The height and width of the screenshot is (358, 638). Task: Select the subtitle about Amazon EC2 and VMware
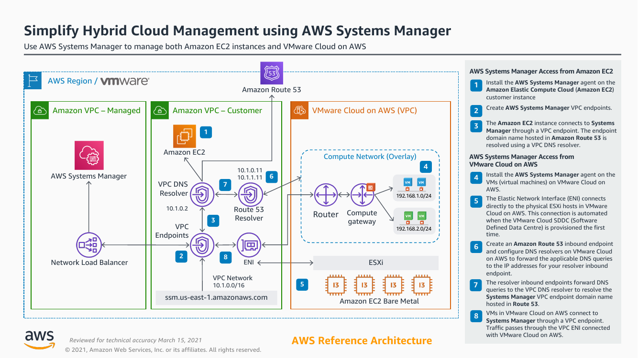pyautogui.click(x=195, y=47)
